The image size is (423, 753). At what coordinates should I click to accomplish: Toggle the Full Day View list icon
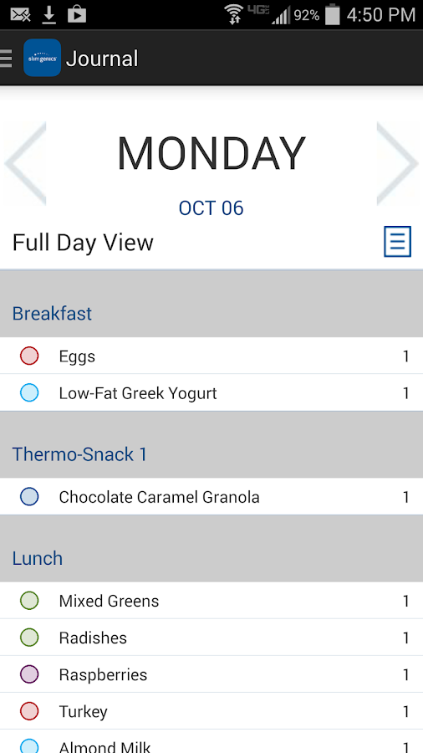tap(398, 242)
